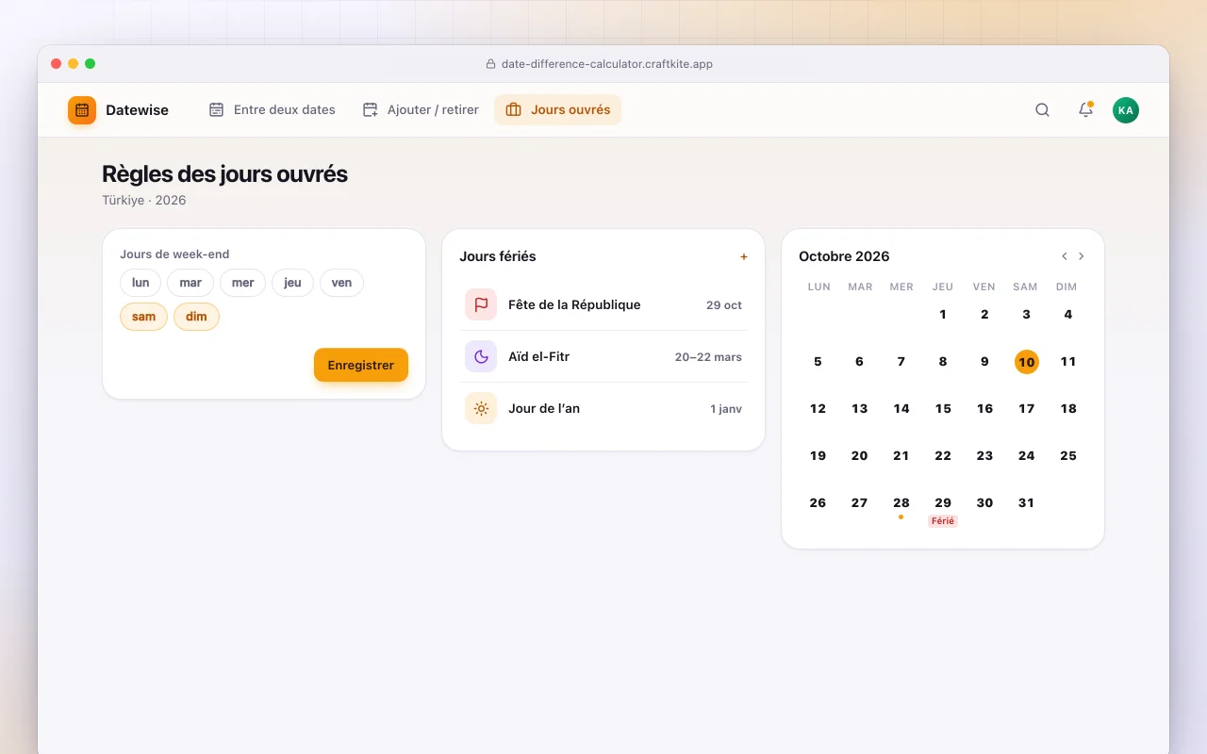Viewport: 1207px width, 754px height.
Task: Open the Fête de la République holiday row
Action: tap(603, 304)
